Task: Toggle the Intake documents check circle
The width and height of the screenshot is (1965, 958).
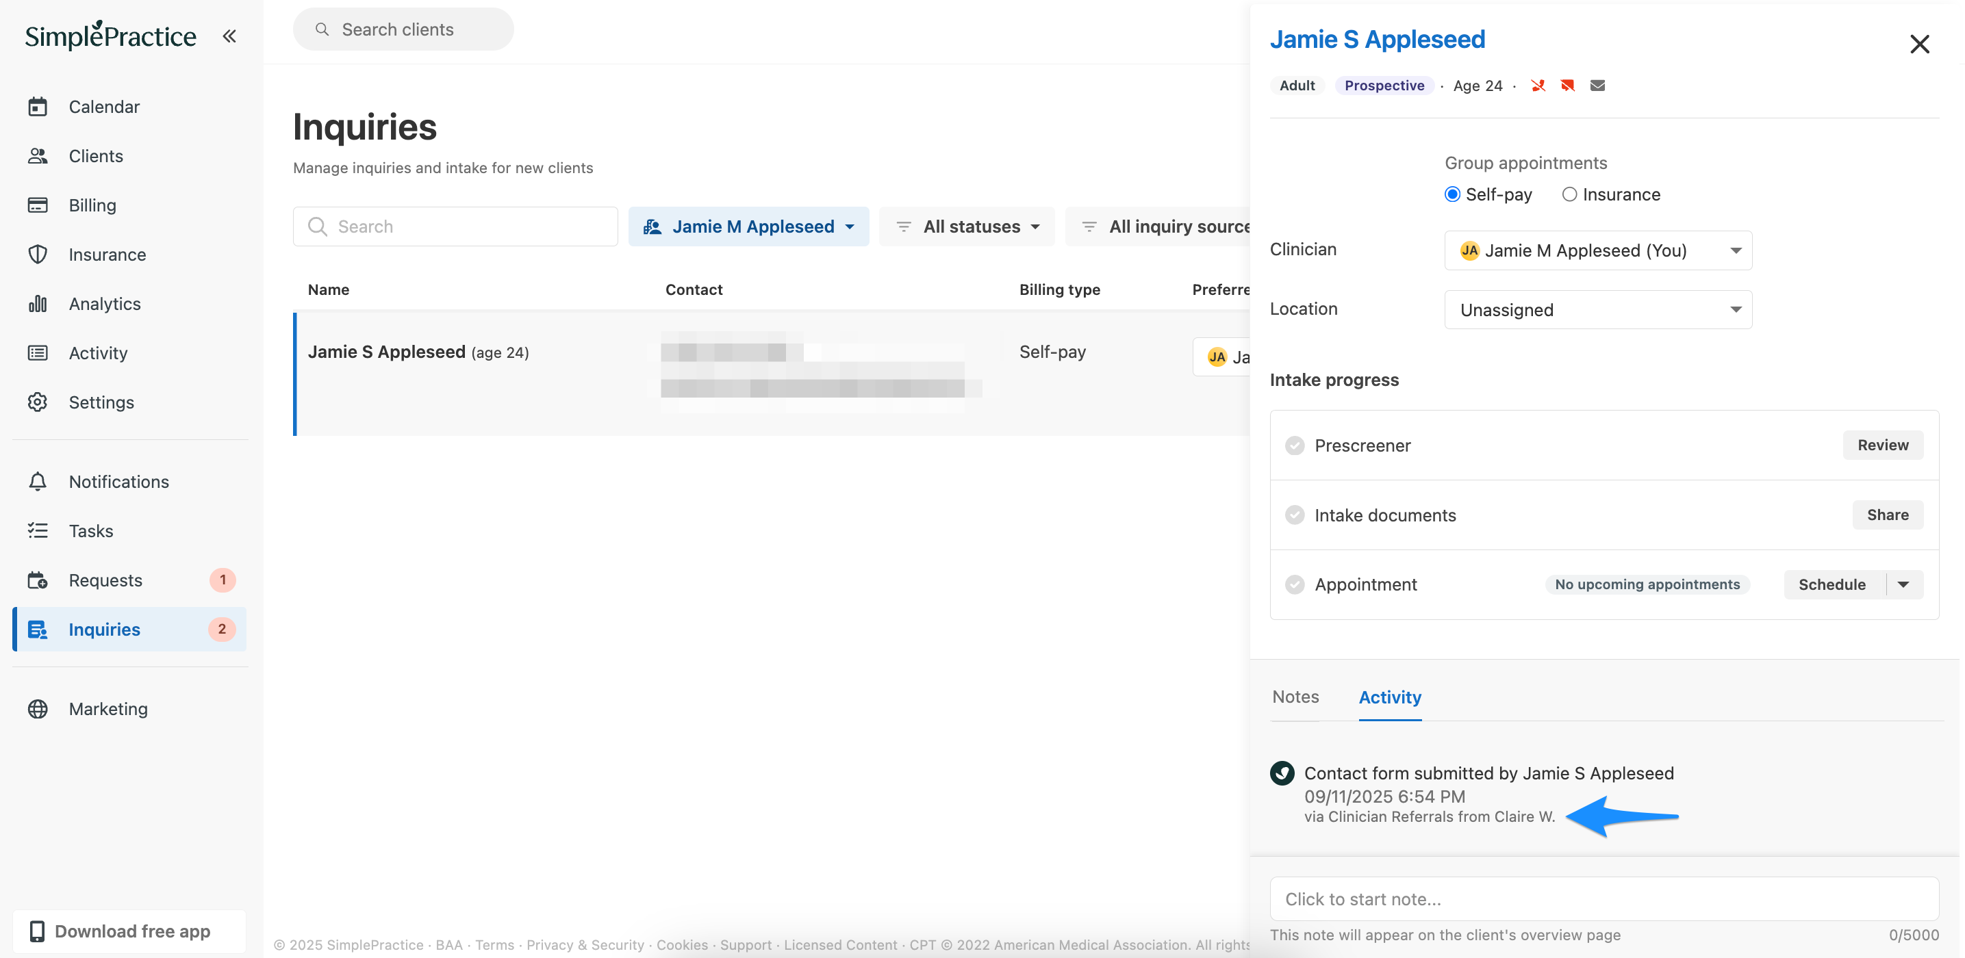Action: [x=1295, y=515]
